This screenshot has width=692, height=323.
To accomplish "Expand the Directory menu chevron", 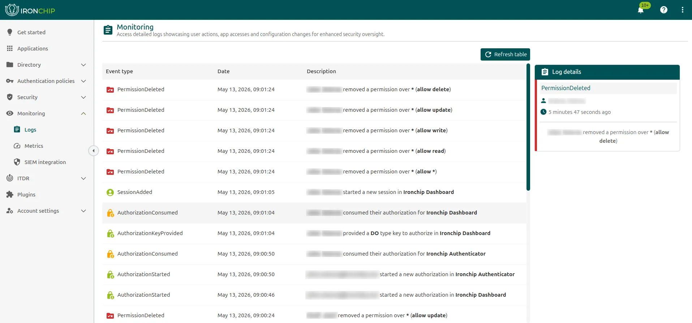I will coord(83,65).
